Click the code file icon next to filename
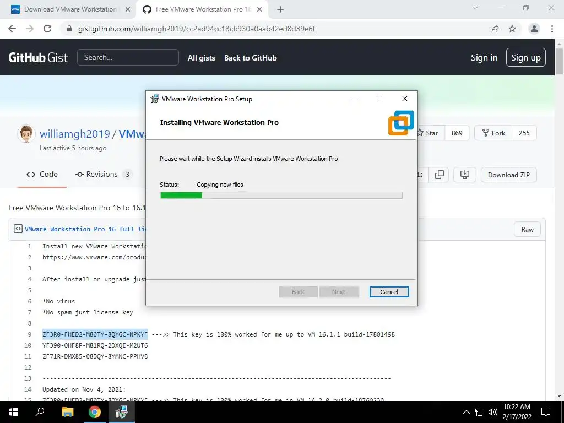 (18, 229)
